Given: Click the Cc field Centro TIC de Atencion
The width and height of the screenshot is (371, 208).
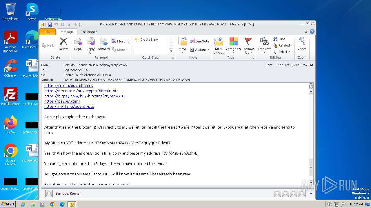Looking at the screenshot, I should 87,75.
